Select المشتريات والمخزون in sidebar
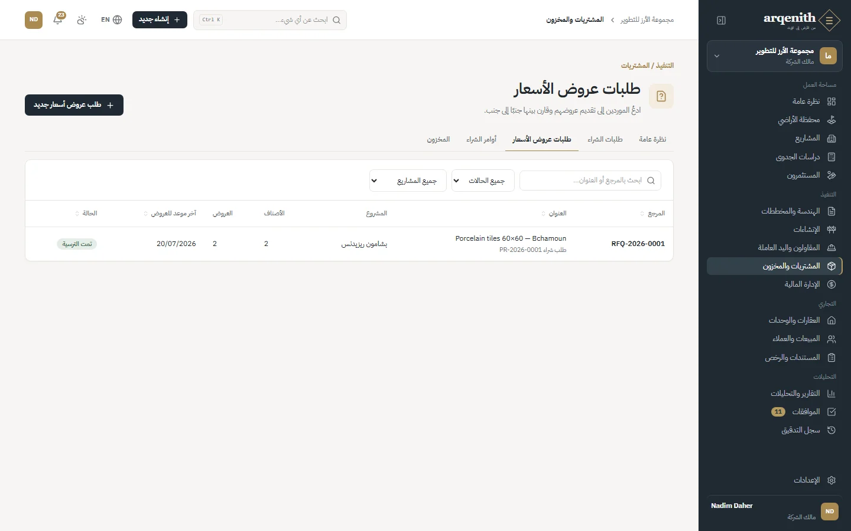 pyautogui.click(x=775, y=266)
